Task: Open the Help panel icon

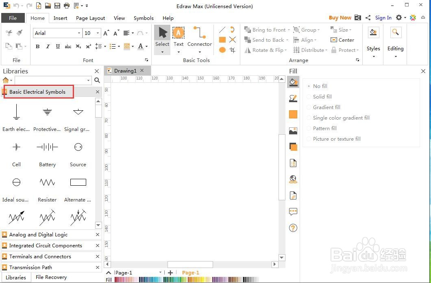Action: 293,228
